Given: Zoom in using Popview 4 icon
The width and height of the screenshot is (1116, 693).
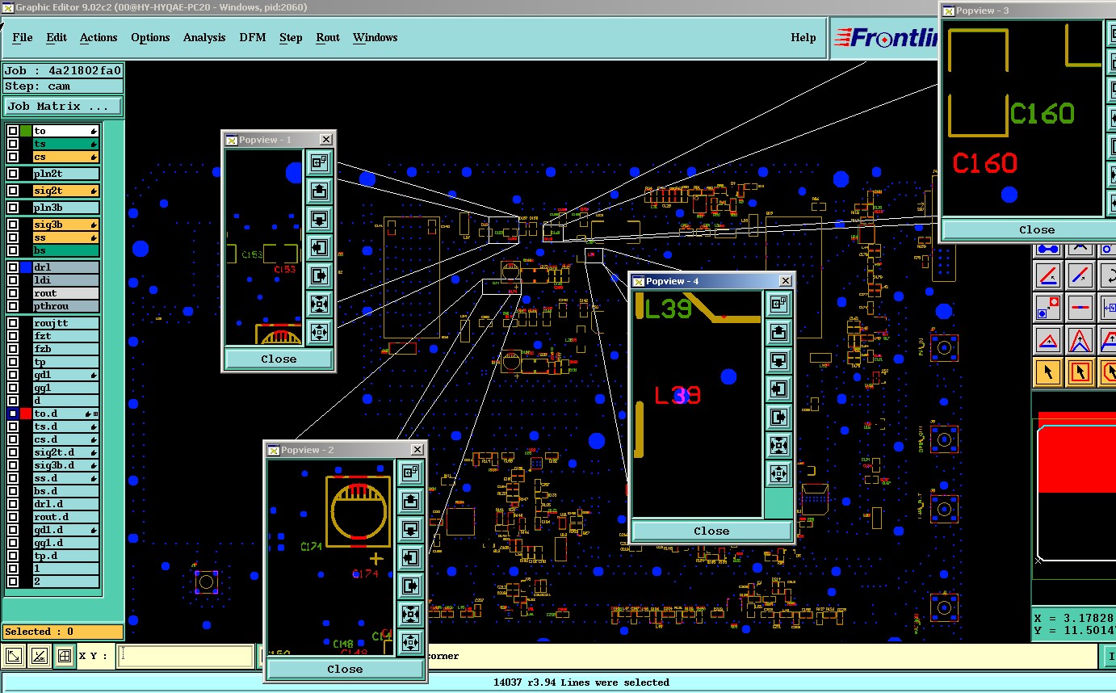Looking at the screenshot, I should pos(779,445).
